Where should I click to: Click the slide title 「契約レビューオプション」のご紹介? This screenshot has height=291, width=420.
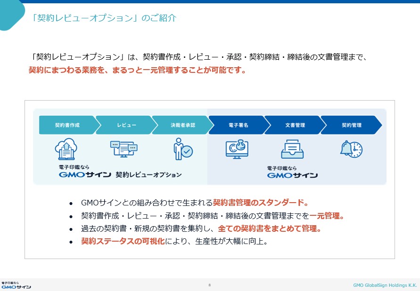[x=105, y=18]
